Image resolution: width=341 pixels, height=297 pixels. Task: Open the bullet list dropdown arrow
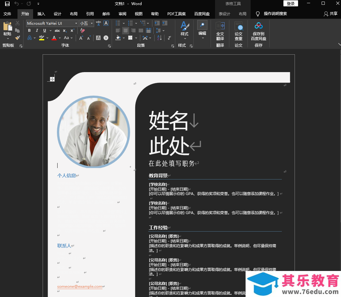124,23
